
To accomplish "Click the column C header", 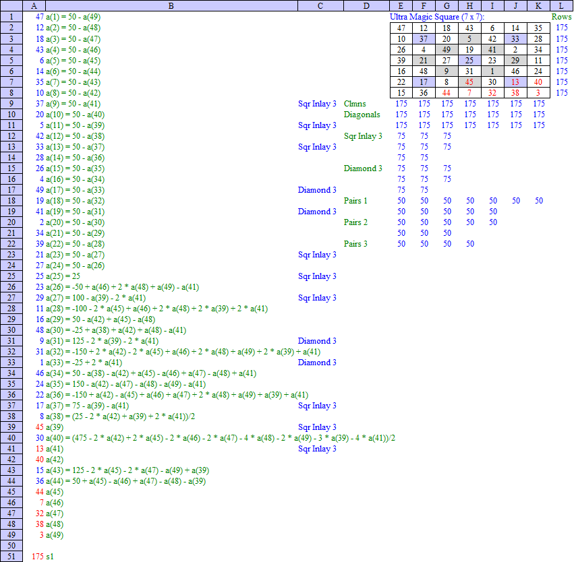I will click(320, 5).
